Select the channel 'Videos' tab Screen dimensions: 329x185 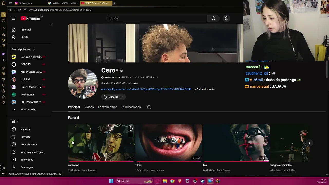(x=89, y=107)
